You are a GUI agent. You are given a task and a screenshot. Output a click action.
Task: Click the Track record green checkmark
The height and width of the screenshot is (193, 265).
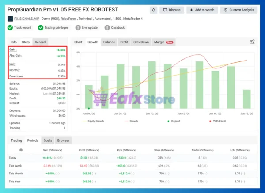pyautogui.click(x=10, y=28)
